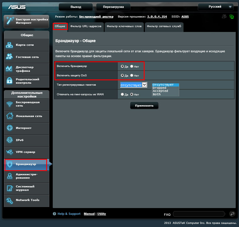Select the Parental Control lock icon
The width and height of the screenshot is (239, 227).
pos(10,81)
